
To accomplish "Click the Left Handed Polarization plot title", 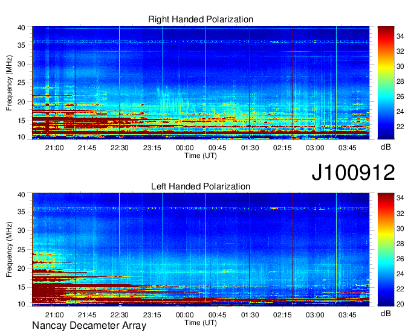I will coord(201,186).
